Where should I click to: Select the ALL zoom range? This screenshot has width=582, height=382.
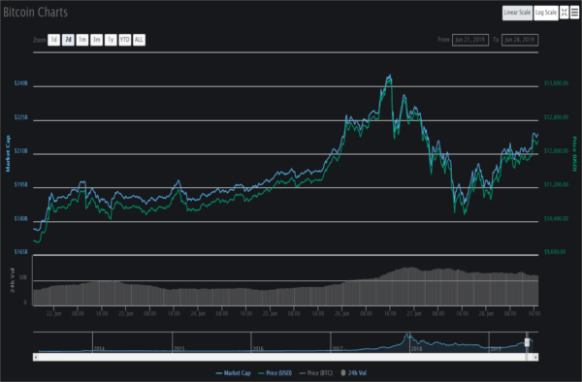[139, 40]
